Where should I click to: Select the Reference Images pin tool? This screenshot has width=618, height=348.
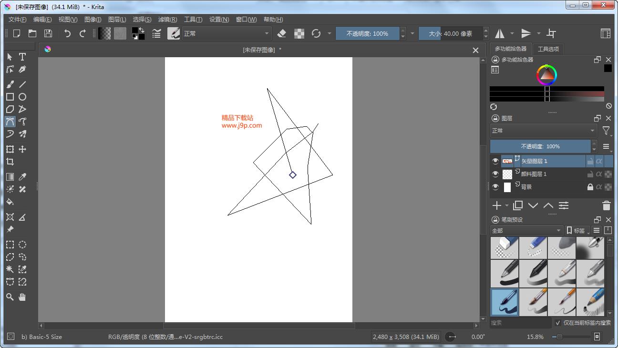[x=10, y=229]
